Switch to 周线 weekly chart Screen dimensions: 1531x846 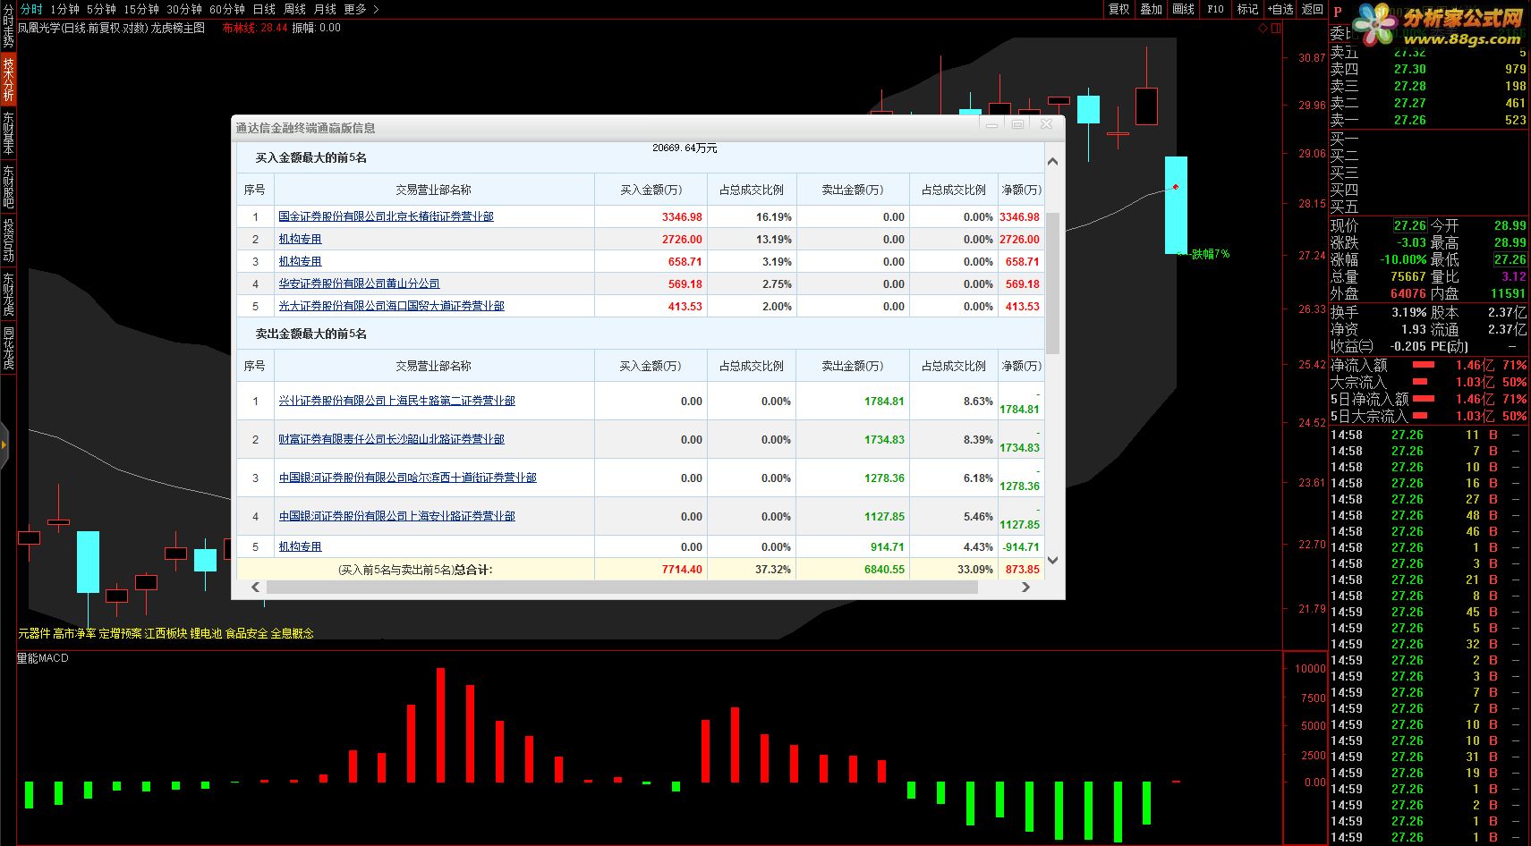point(294,9)
